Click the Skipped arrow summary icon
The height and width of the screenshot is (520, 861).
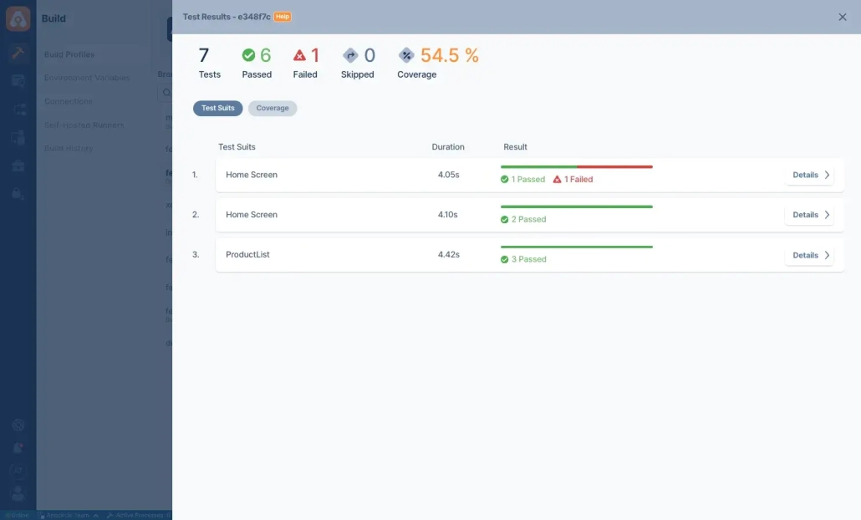(350, 55)
